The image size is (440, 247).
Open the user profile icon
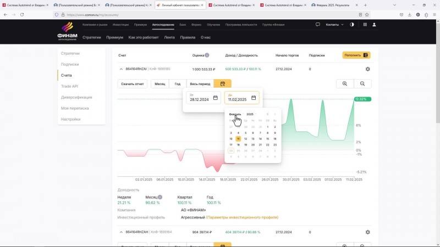pyautogui.click(x=374, y=25)
